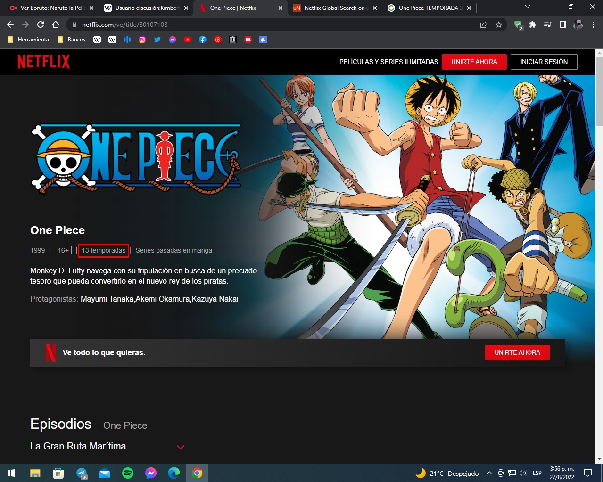
Task: Close the 'Netflix Global Search' tab
Action: [375, 8]
